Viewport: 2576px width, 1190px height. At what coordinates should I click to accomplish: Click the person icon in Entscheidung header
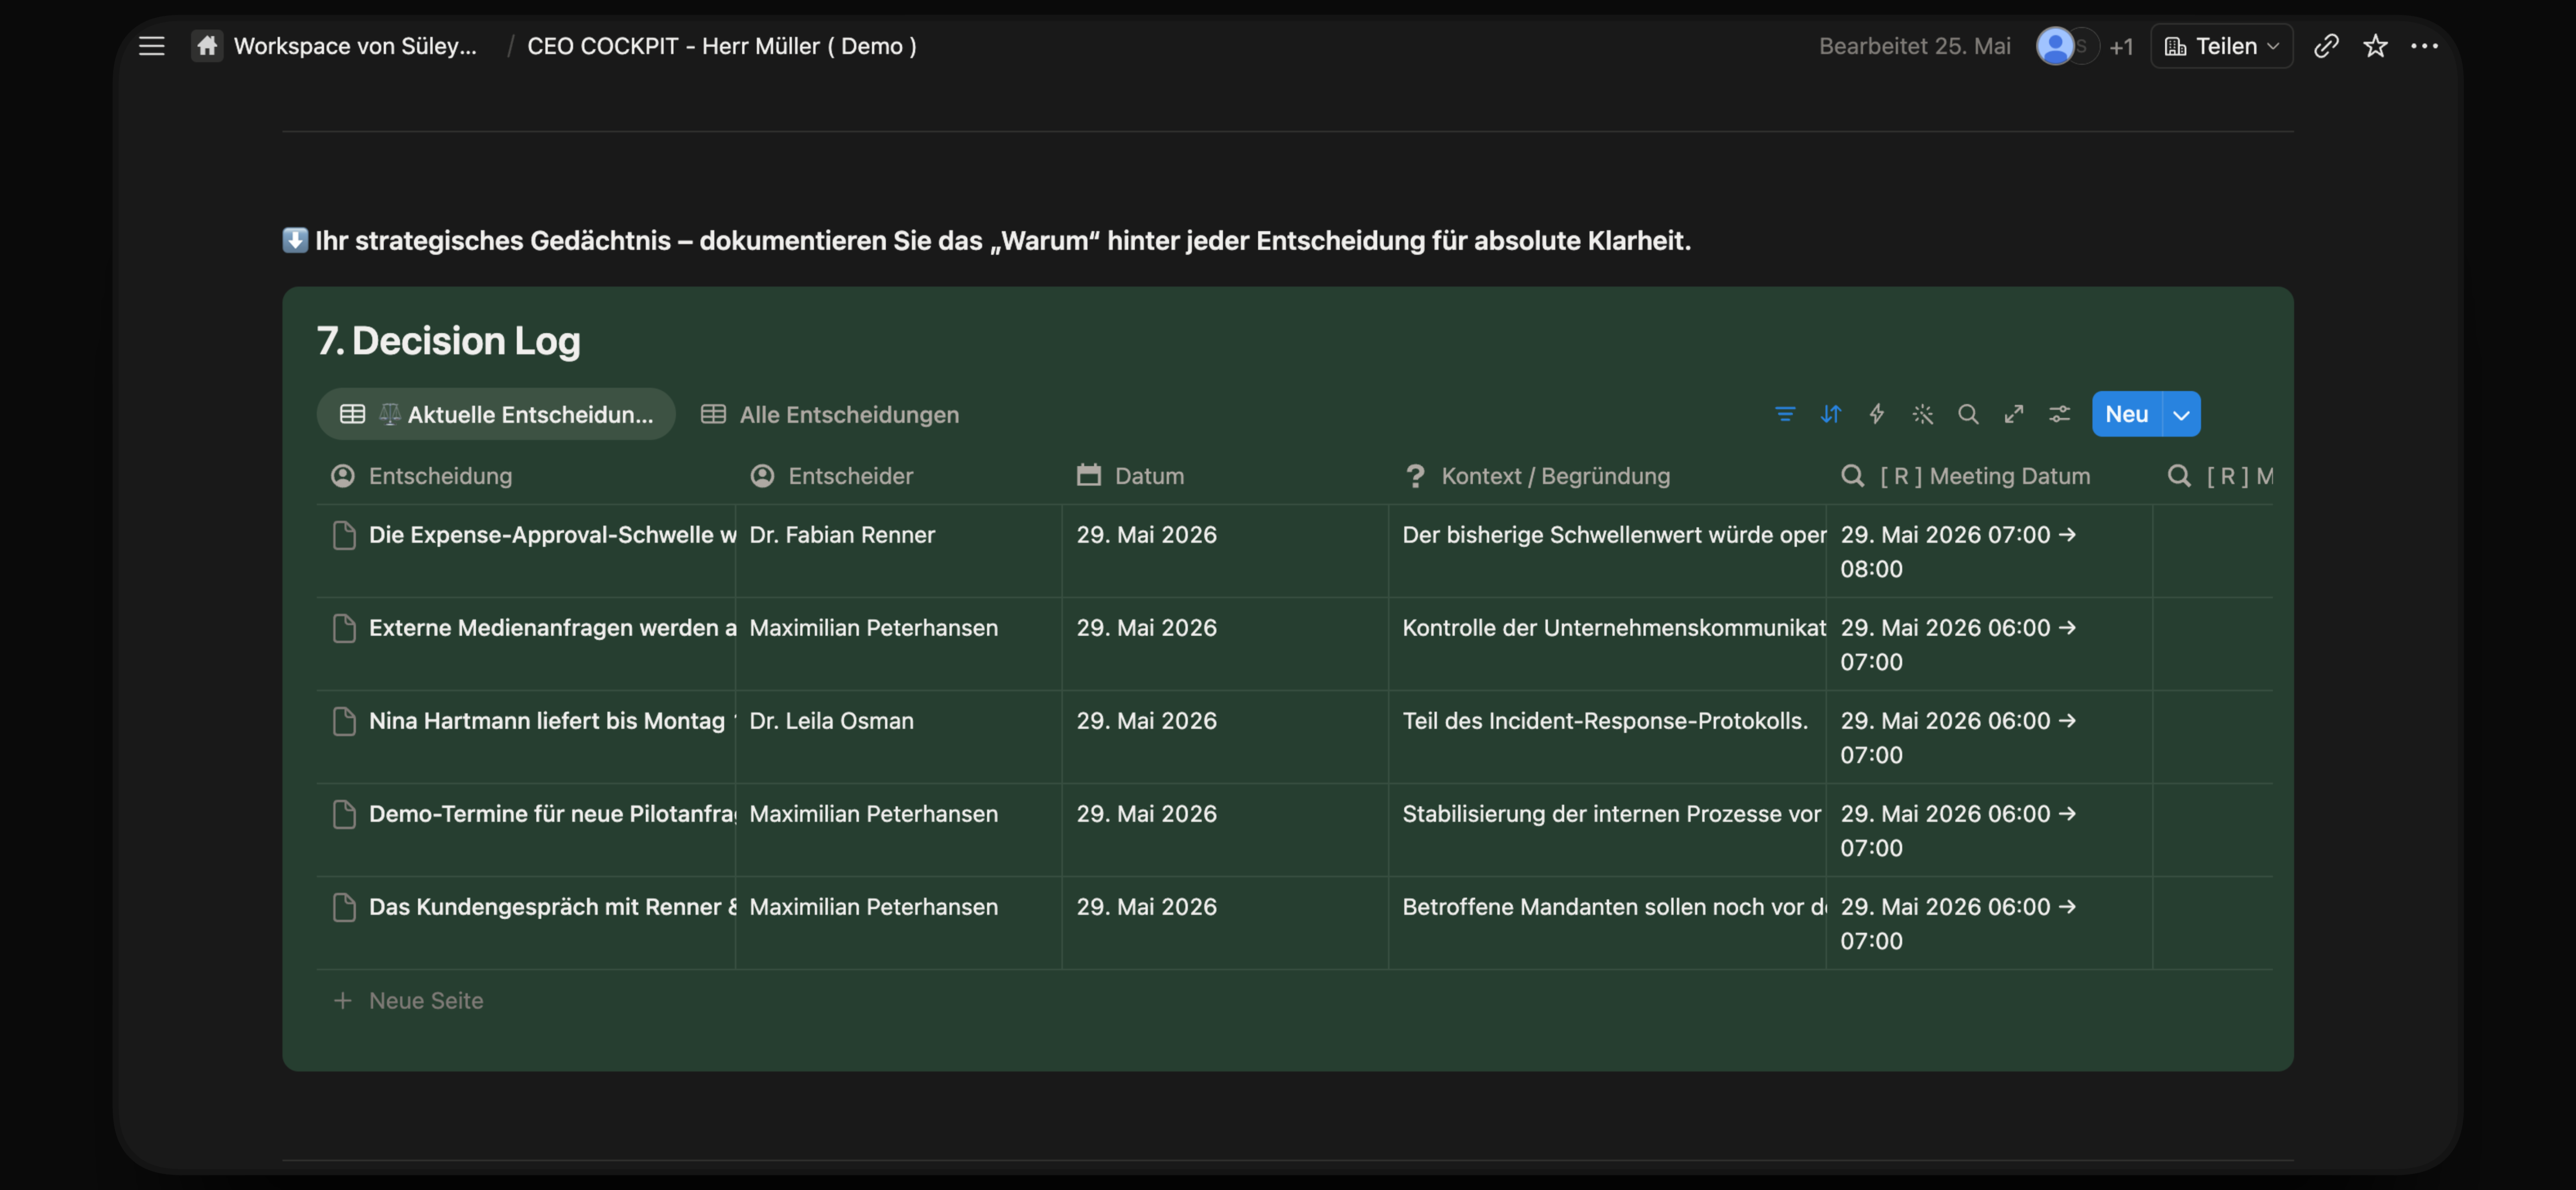(x=343, y=475)
